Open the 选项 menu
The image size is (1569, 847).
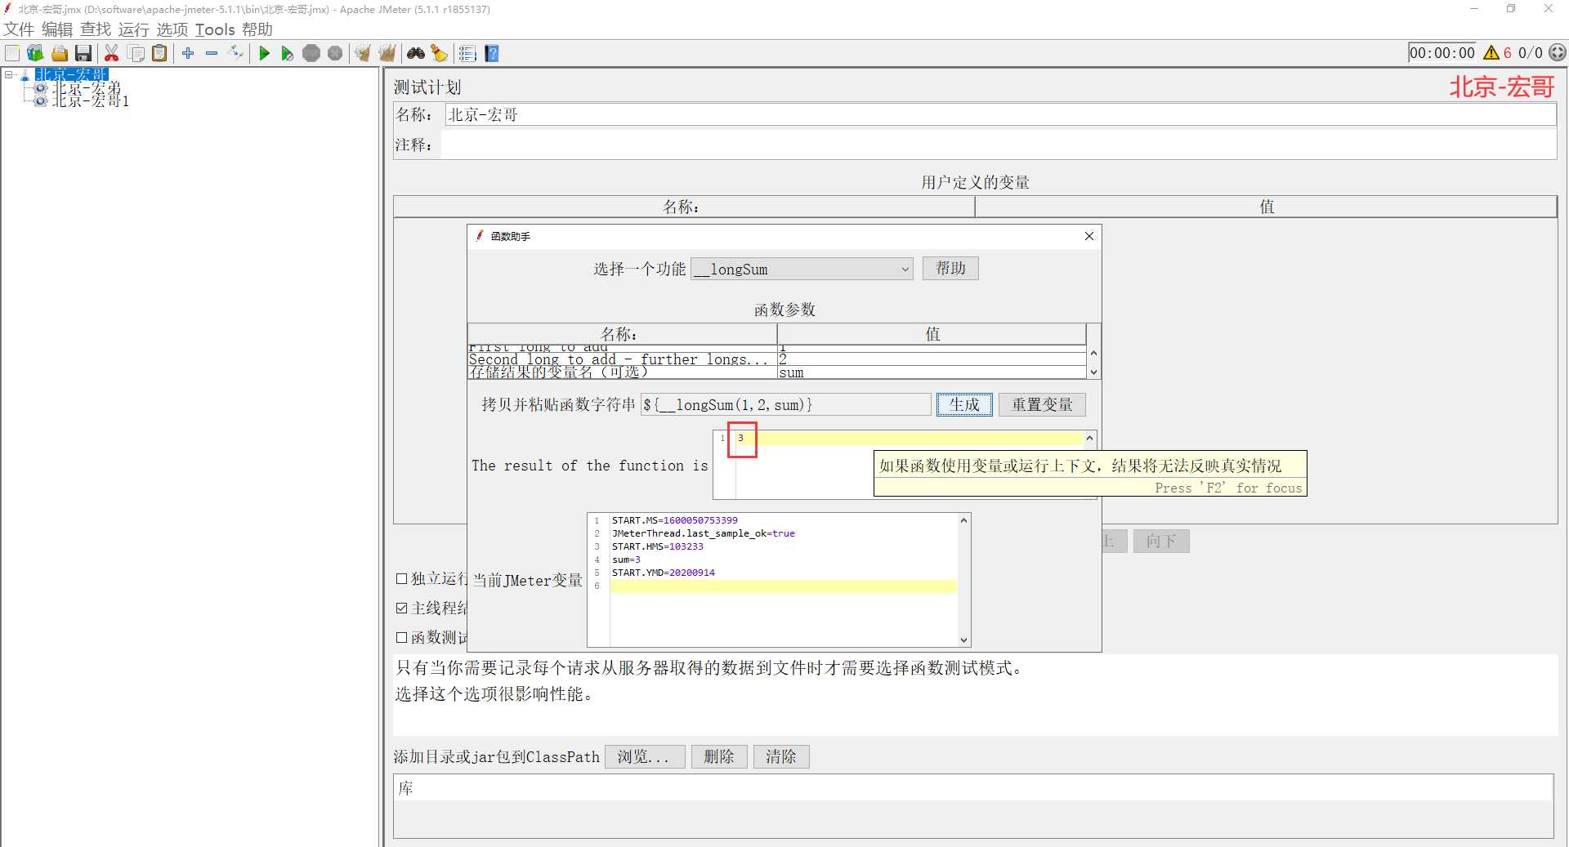point(172,29)
